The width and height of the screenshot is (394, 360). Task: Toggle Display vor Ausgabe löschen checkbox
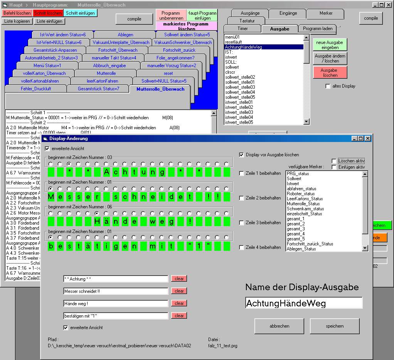point(242,155)
